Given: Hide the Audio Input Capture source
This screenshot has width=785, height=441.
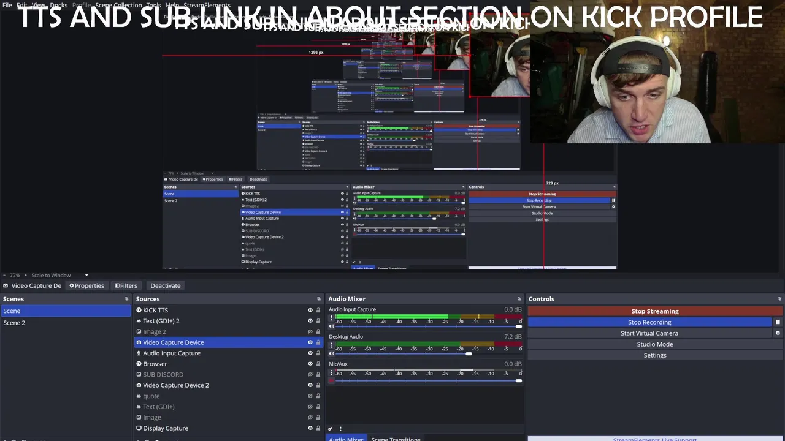Looking at the screenshot, I should coord(310,353).
